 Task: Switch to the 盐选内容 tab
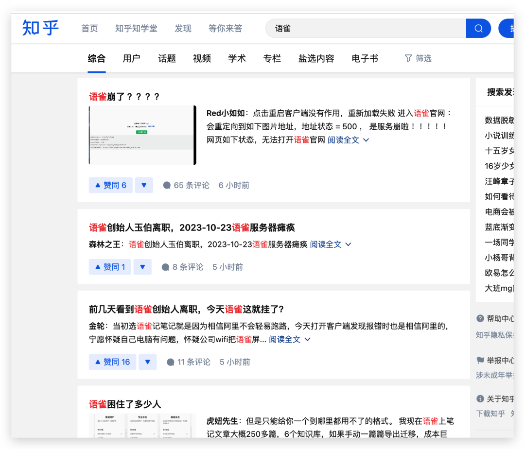pyautogui.click(x=316, y=58)
